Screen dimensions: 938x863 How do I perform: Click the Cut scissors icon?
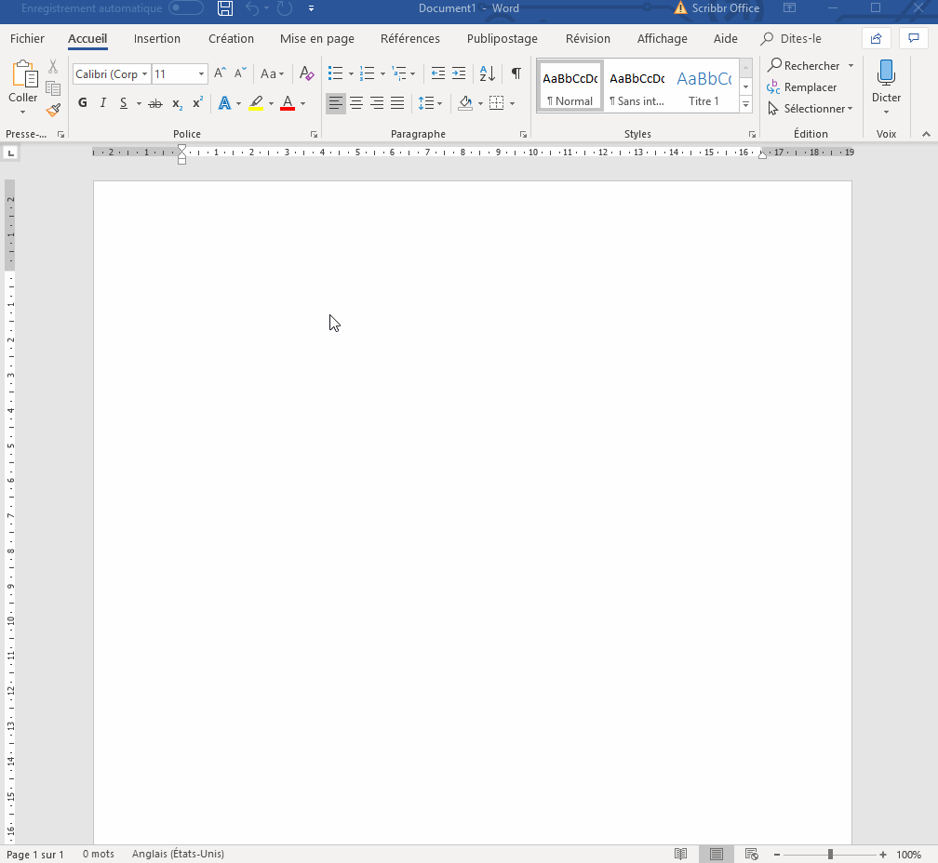pos(53,66)
